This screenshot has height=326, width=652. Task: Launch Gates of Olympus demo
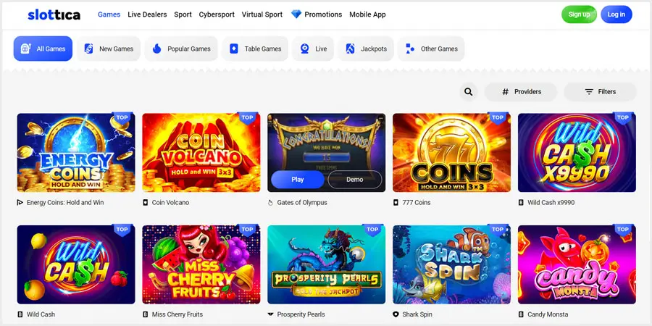pyautogui.click(x=355, y=179)
